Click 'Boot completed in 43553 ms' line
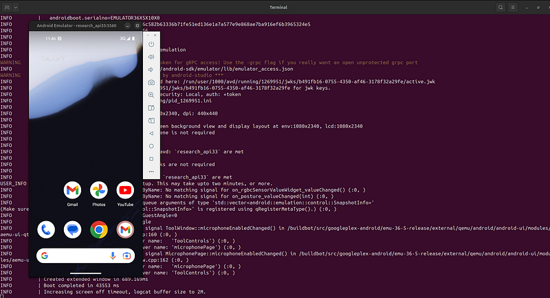 pyautogui.click(x=81, y=286)
